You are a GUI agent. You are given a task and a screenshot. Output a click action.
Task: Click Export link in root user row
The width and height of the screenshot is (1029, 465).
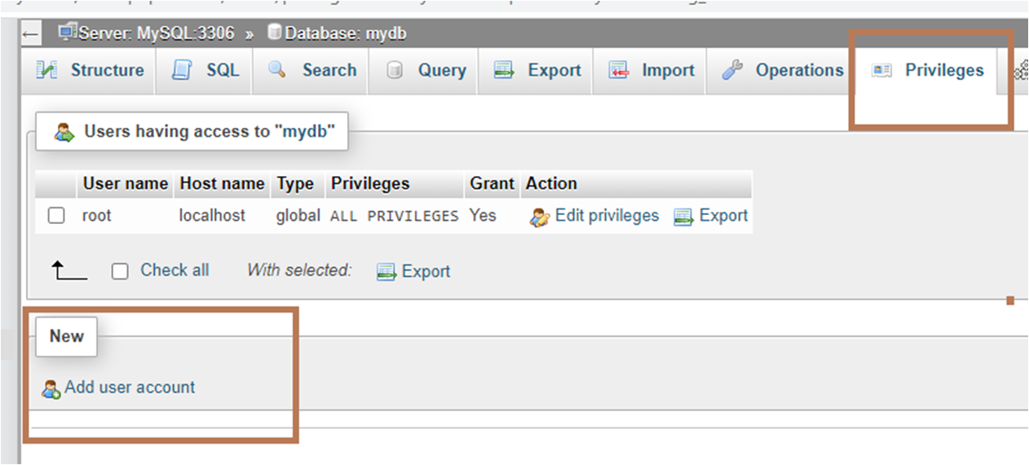[722, 216]
